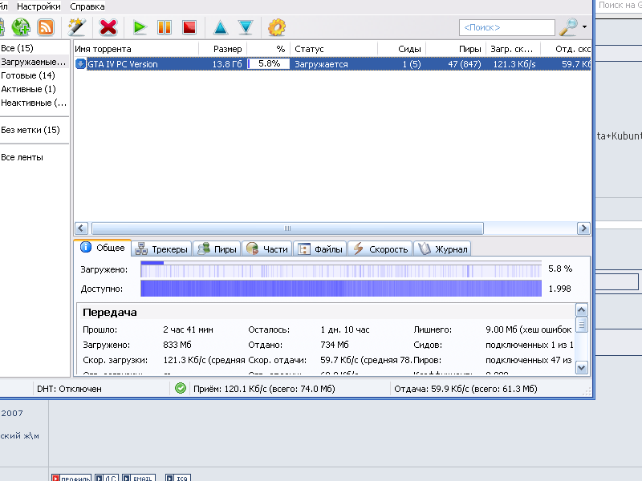The height and width of the screenshot is (481, 642).
Task: Open the Пиры tab in details pane
Action: pos(217,249)
